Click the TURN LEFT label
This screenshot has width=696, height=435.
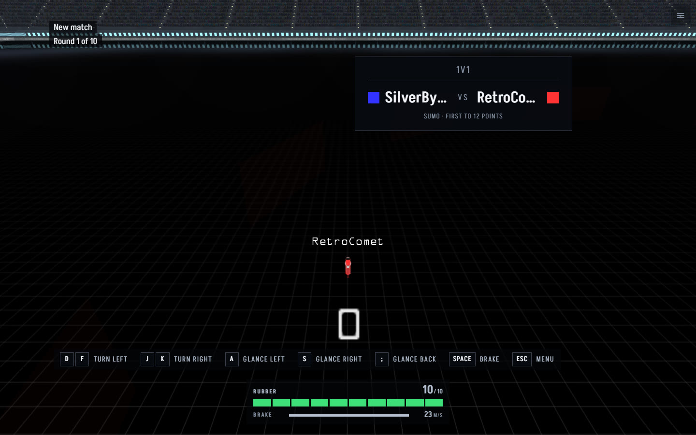tap(111, 359)
